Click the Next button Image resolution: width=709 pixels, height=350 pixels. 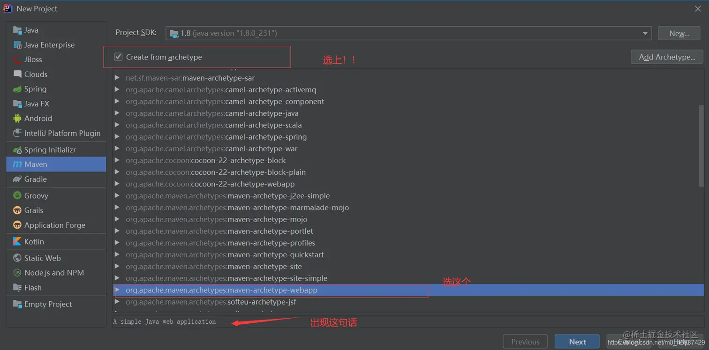pyautogui.click(x=577, y=342)
